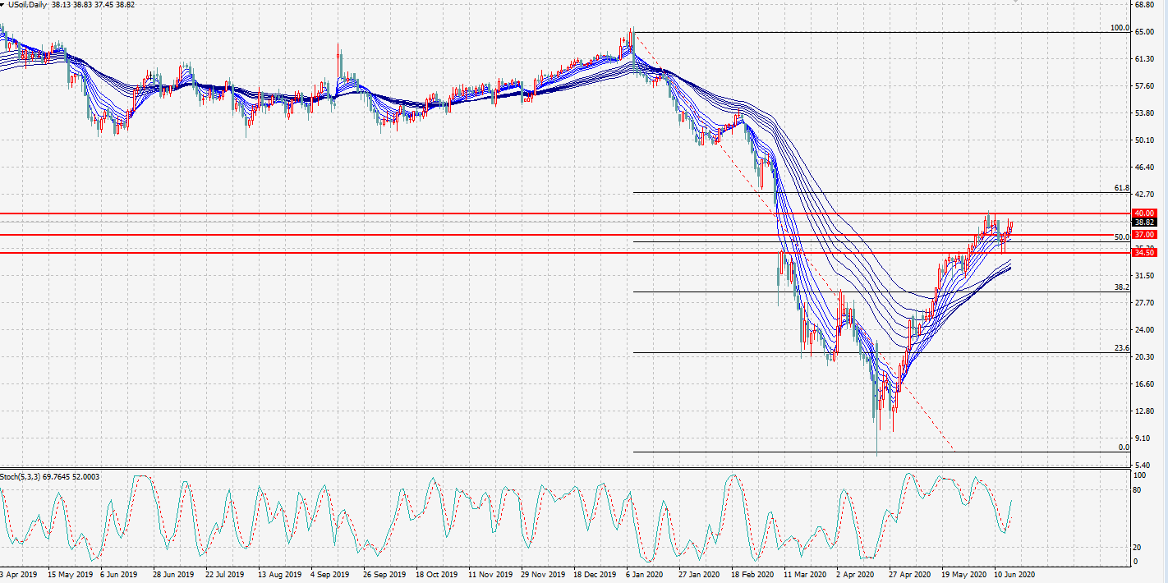
Task: Click the 31.50 price axis label
Action: click(x=1145, y=276)
